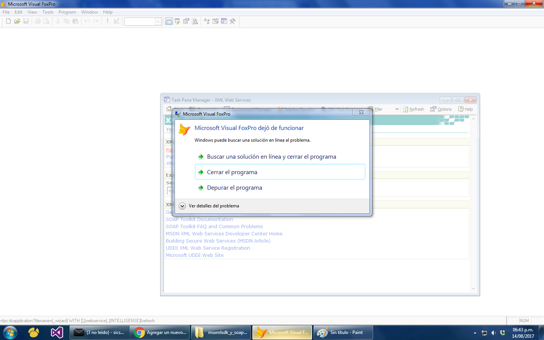Click the Run exclamation mark icon
The image size is (544, 340).
(x=108, y=21)
